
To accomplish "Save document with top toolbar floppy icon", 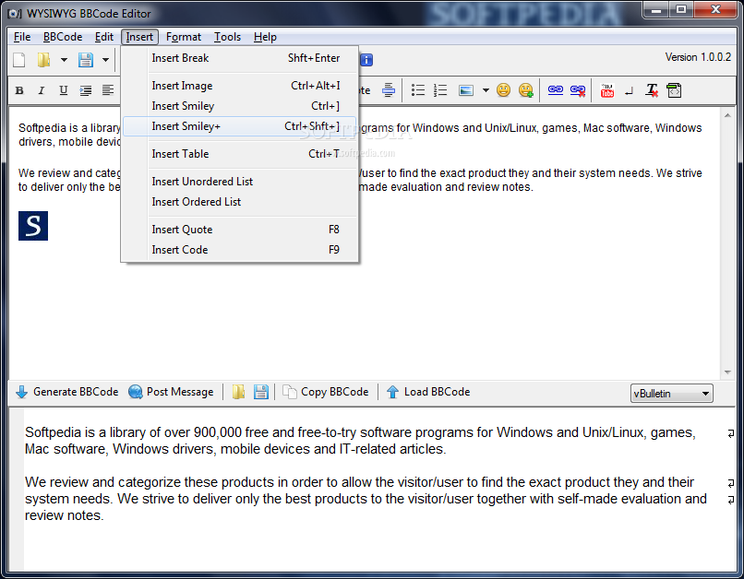I will [x=86, y=60].
